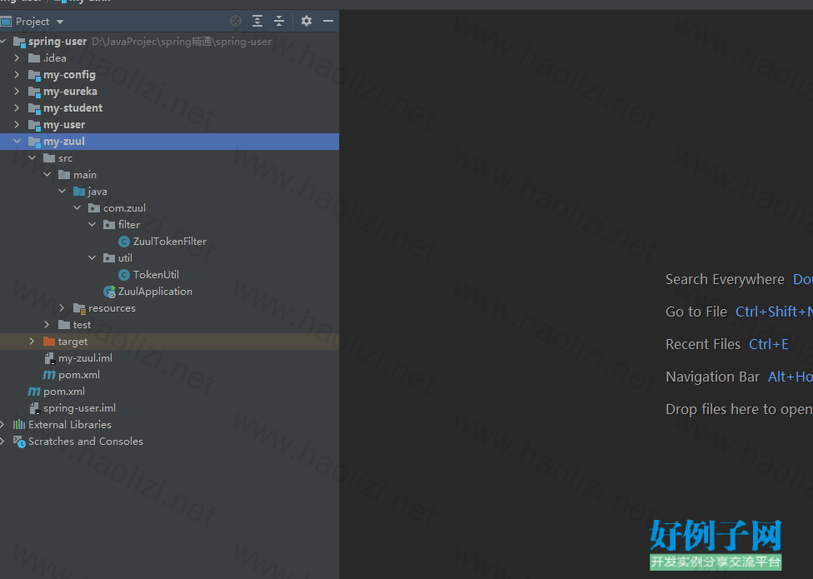Image resolution: width=813 pixels, height=579 pixels.
Task: Expand the my-config module
Action: 17,75
